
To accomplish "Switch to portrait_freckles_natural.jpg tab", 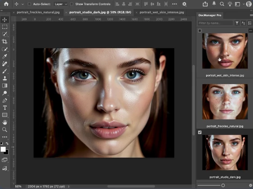I will pyautogui.click(x=38, y=12).
